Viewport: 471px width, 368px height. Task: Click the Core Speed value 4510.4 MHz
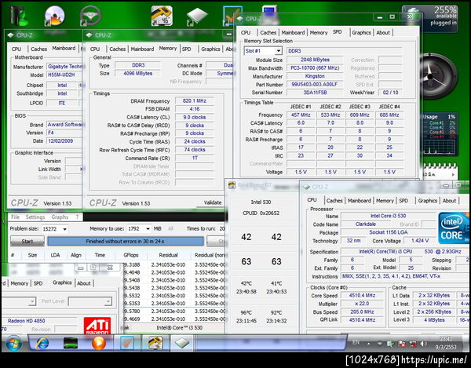tap(362, 295)
